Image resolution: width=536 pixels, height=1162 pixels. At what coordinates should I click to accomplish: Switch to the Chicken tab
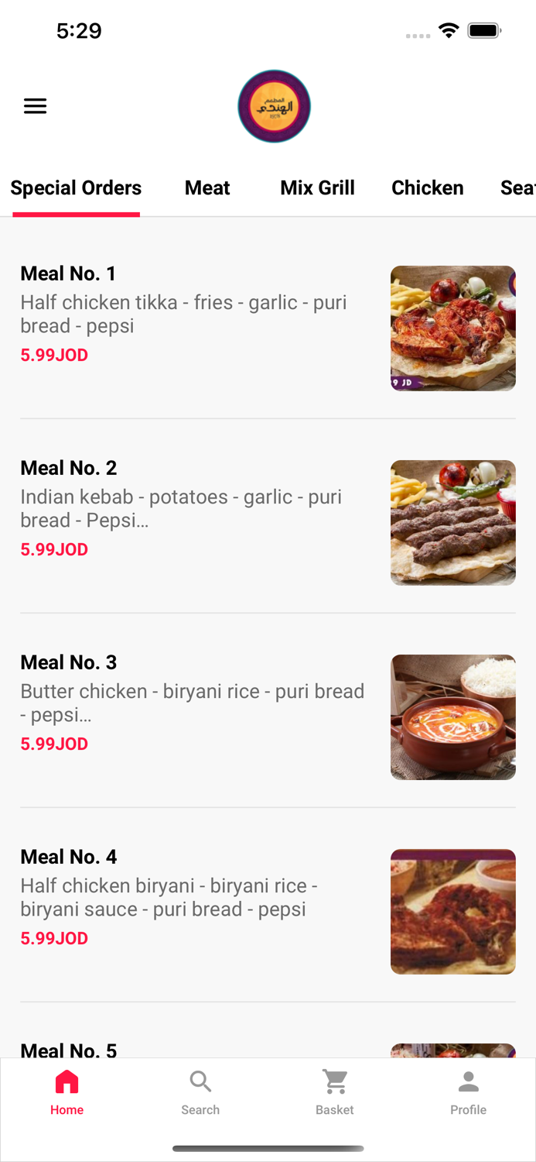point(428,188)
